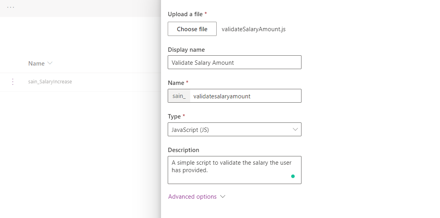The height and width of the screenshot is (218, 440).
Task: Click the Choose file button
Action: (x=192, y=29)
